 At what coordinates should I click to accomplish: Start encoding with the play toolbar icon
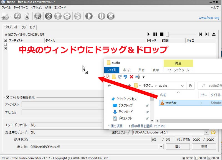click(x=89, y=16)
